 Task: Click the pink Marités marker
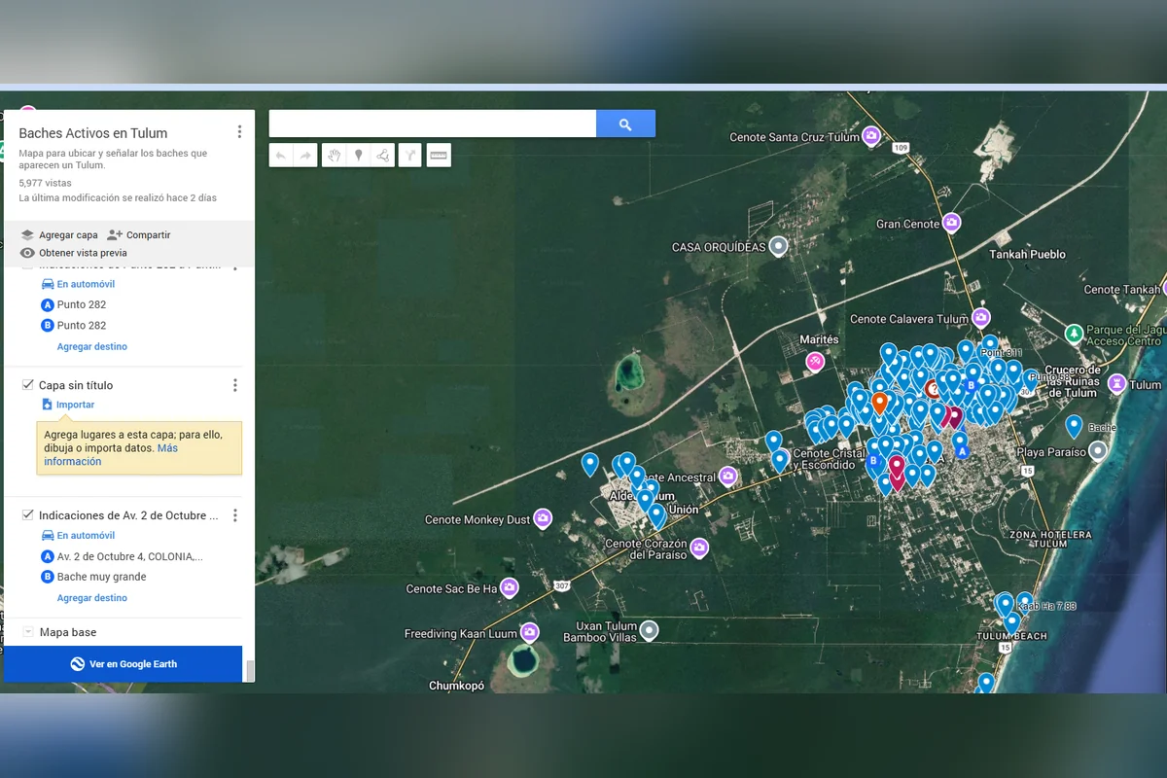(x=816, y=362)
